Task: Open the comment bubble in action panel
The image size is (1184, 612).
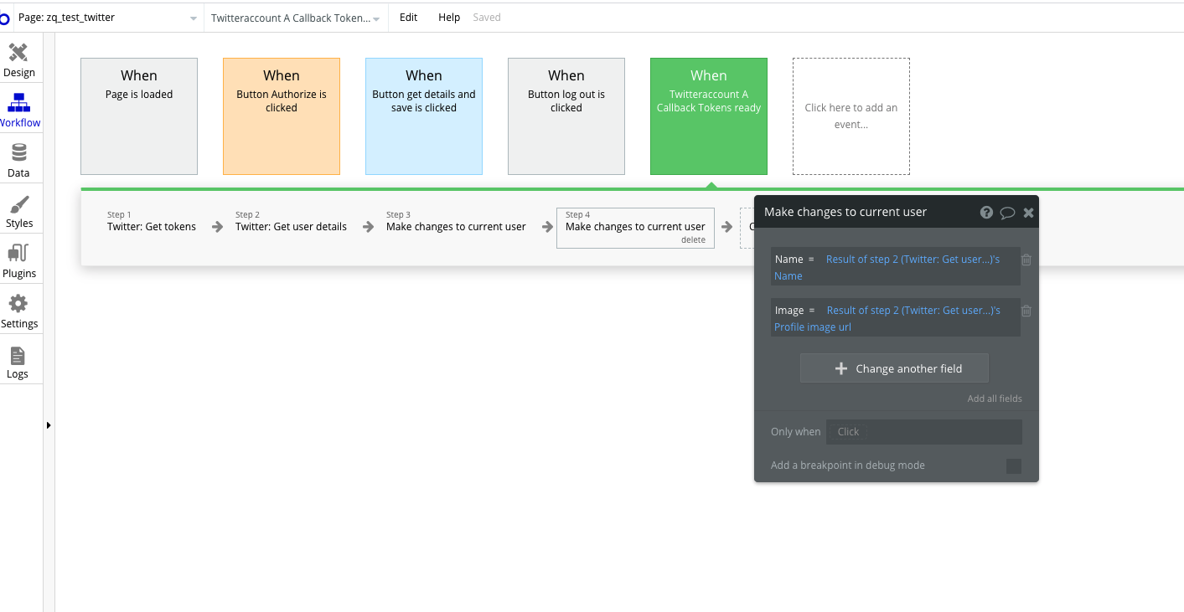Action: click(1007, 213)
